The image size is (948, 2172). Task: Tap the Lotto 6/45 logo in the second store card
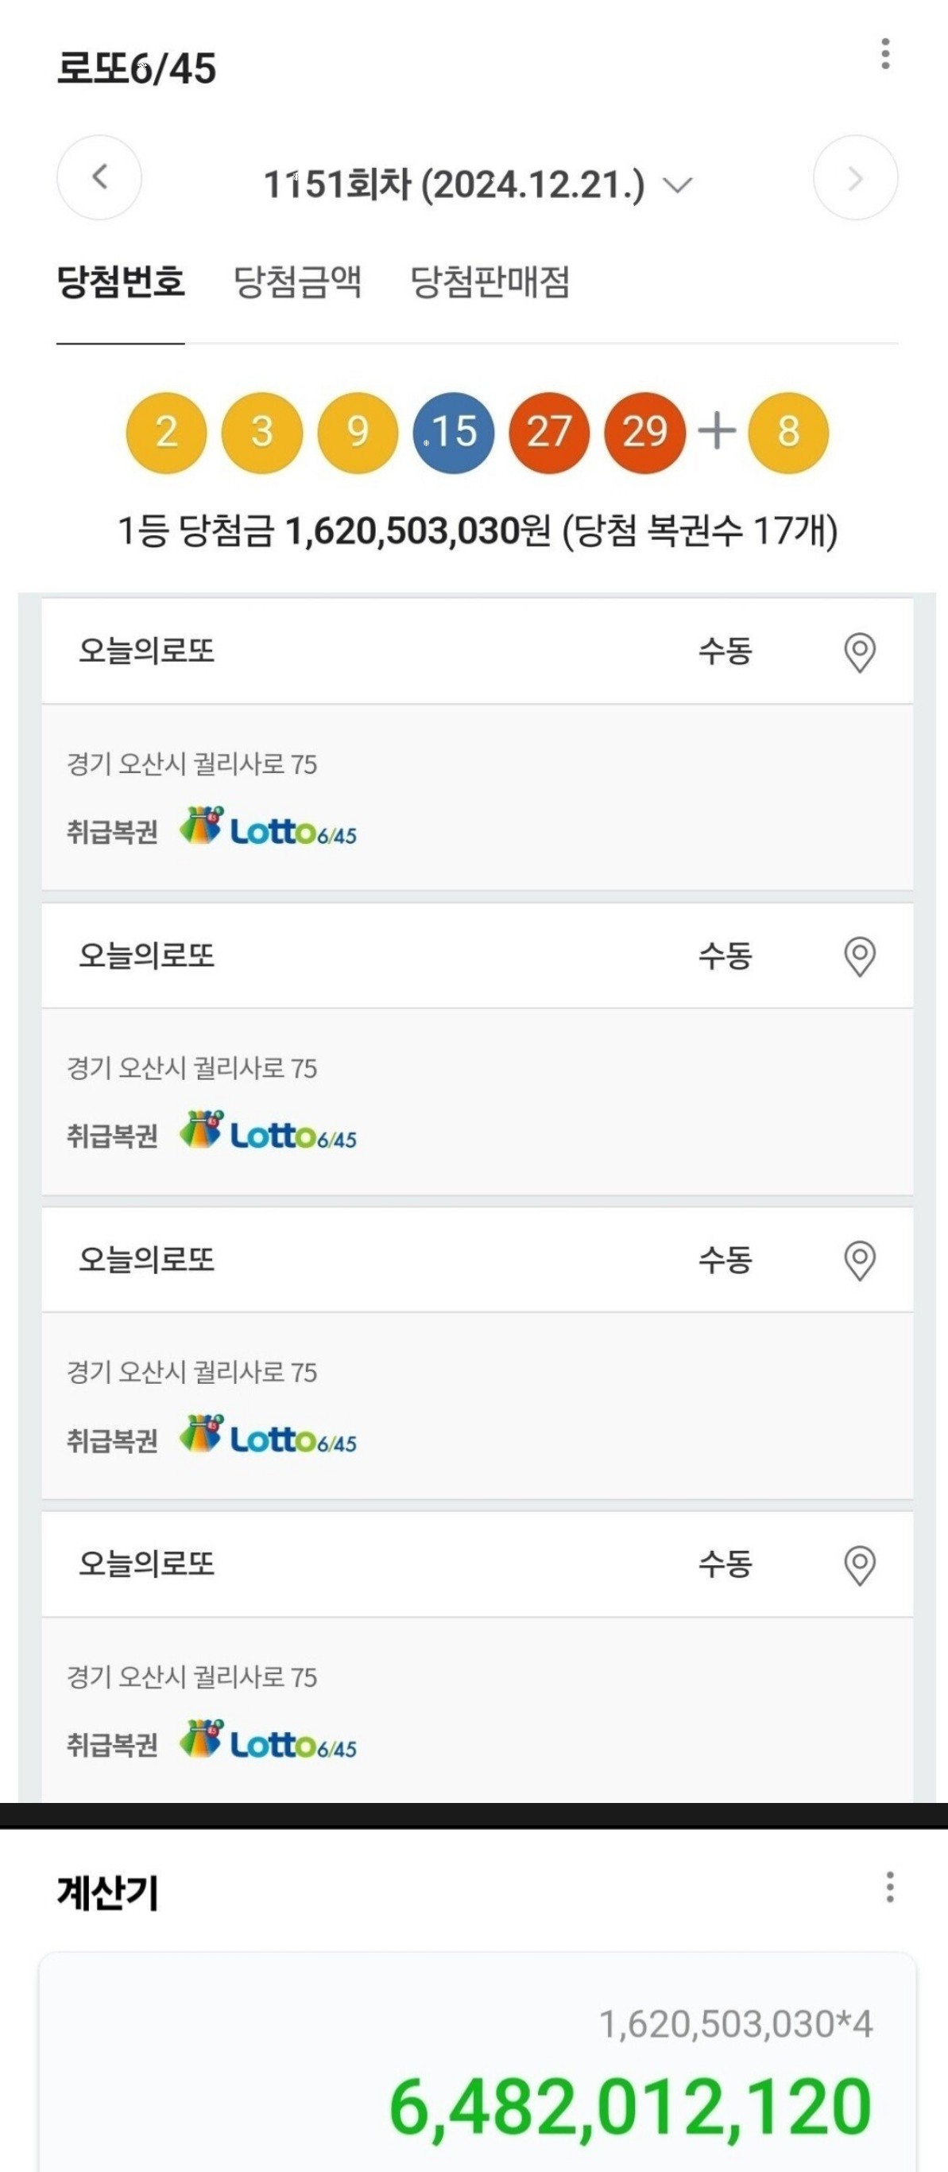point(268,1131)
